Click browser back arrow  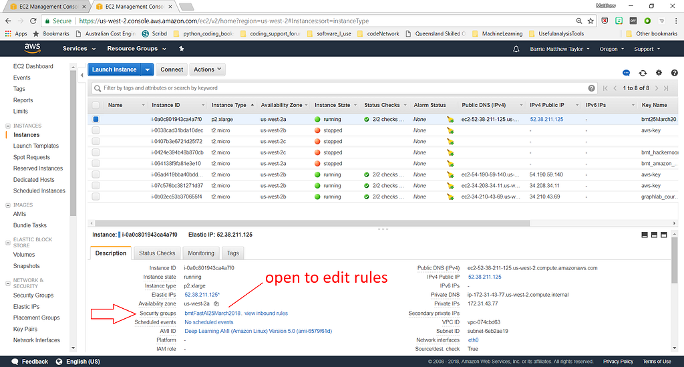click(8, 21)
